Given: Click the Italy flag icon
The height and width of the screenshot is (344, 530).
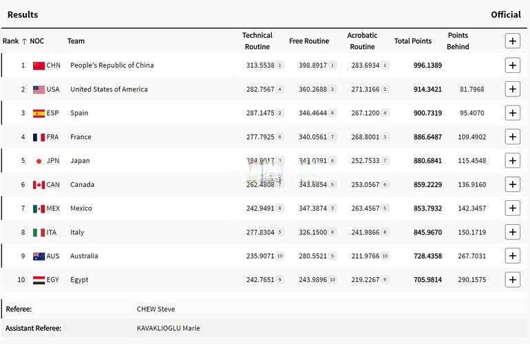Looking at the screenshot, I should pos(39,233).
